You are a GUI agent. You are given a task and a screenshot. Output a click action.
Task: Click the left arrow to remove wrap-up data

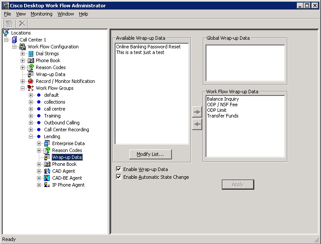click(197, 124)
